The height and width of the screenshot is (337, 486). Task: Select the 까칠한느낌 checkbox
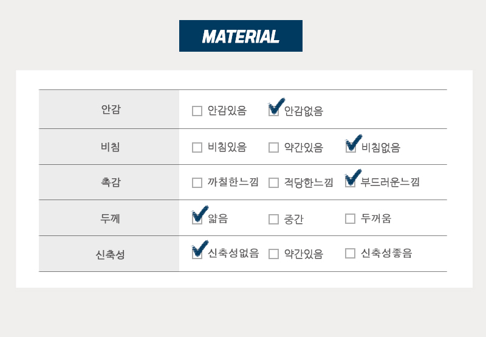tap(197, 182)
